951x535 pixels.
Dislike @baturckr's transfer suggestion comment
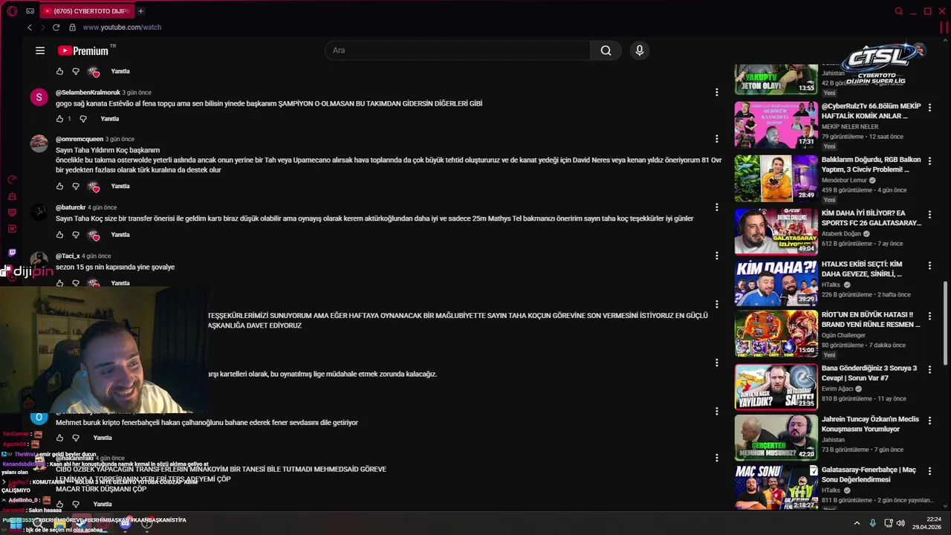point(76,235)
